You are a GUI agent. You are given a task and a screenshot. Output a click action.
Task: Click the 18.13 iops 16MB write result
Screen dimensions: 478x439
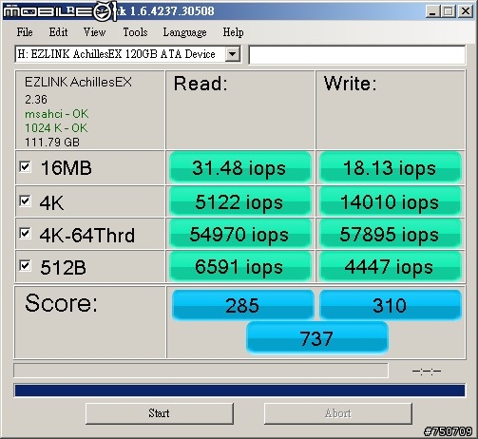tap(391, 167)
